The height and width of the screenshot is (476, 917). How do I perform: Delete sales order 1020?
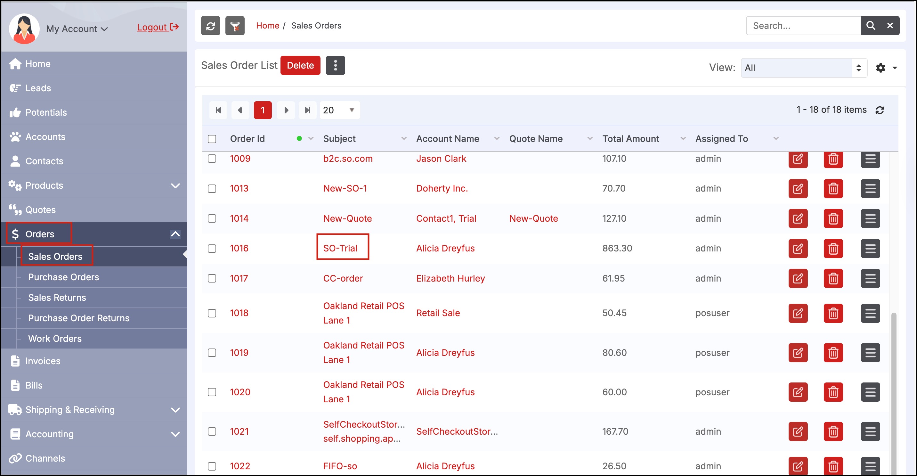click(x=833, y=392)
